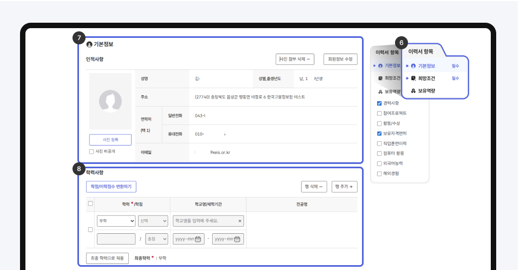Click the 최종 학력으로 적용 button
Viewport: 520px width, 270px height.
[x=107, y=258]
